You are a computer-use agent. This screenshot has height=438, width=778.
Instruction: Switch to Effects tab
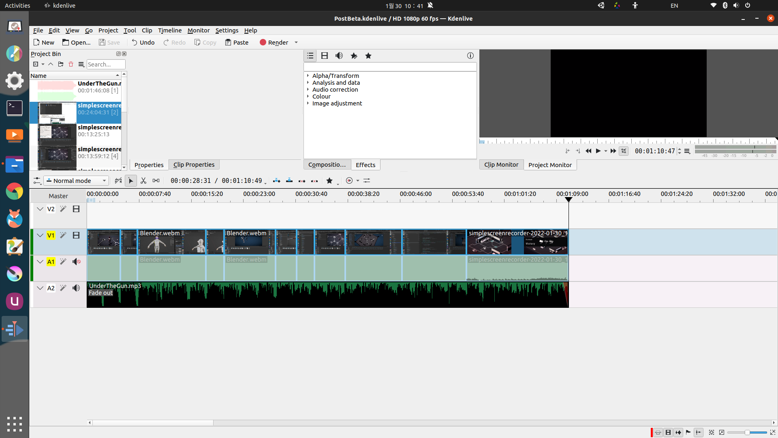pyautogui.click(x=365, y=165)
